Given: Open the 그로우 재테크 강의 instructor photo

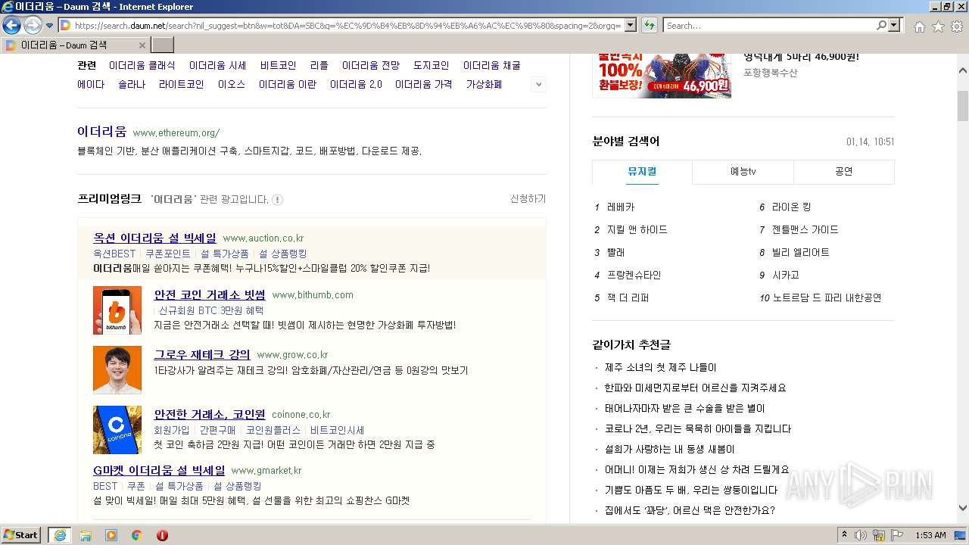Looking at the screenshot, I should pos(117,370).
